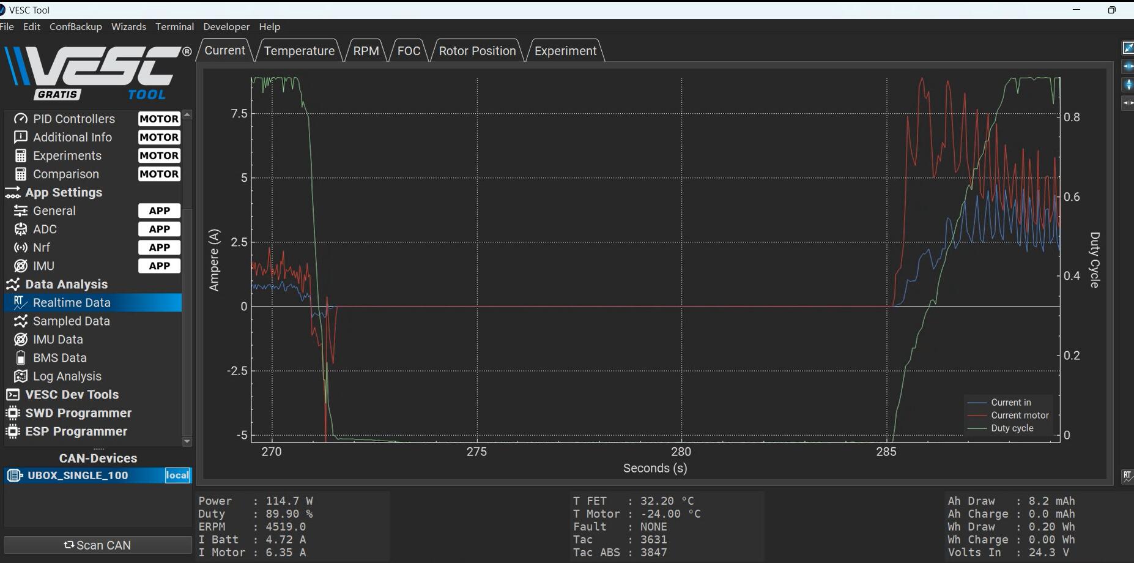This screenshot has height=563, width=1134.
Task: Click the Fault NONE readout
Action: (x=620, y=527)
